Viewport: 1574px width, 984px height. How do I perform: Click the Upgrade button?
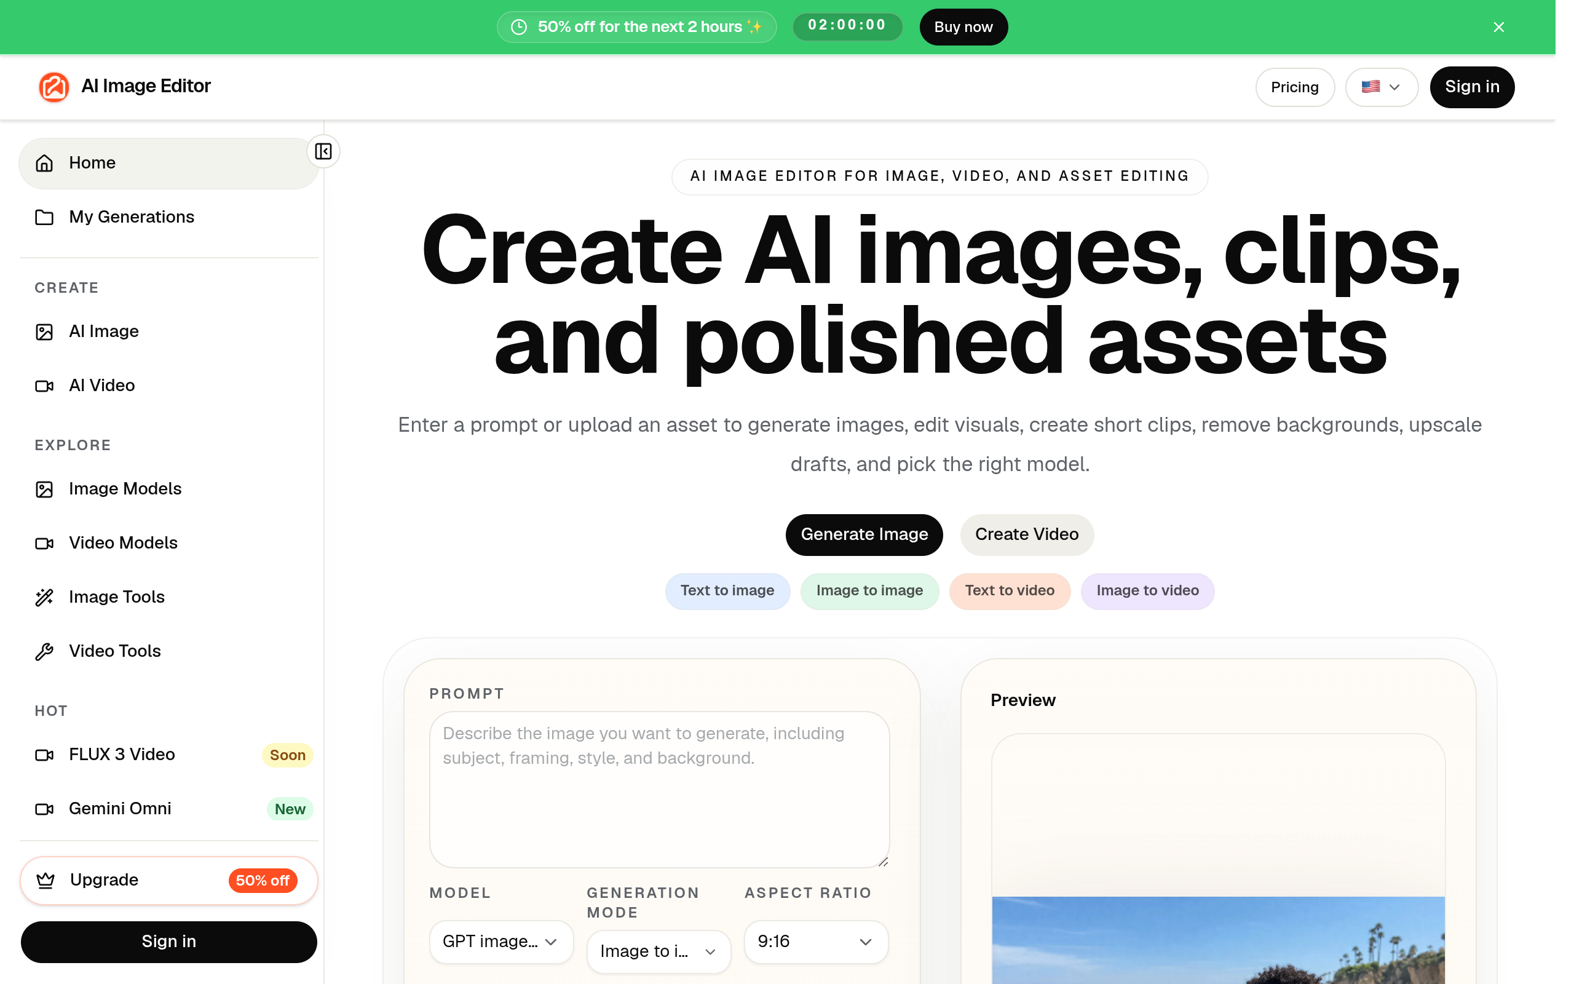point(168,881)
